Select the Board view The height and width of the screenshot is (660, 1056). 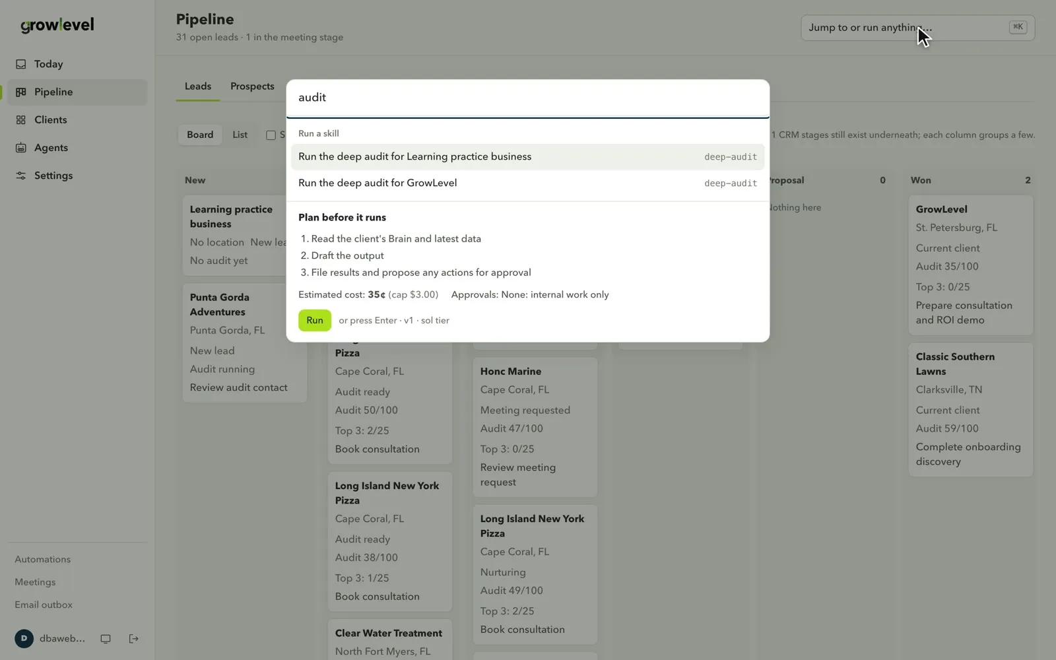(x=200, y=135)
